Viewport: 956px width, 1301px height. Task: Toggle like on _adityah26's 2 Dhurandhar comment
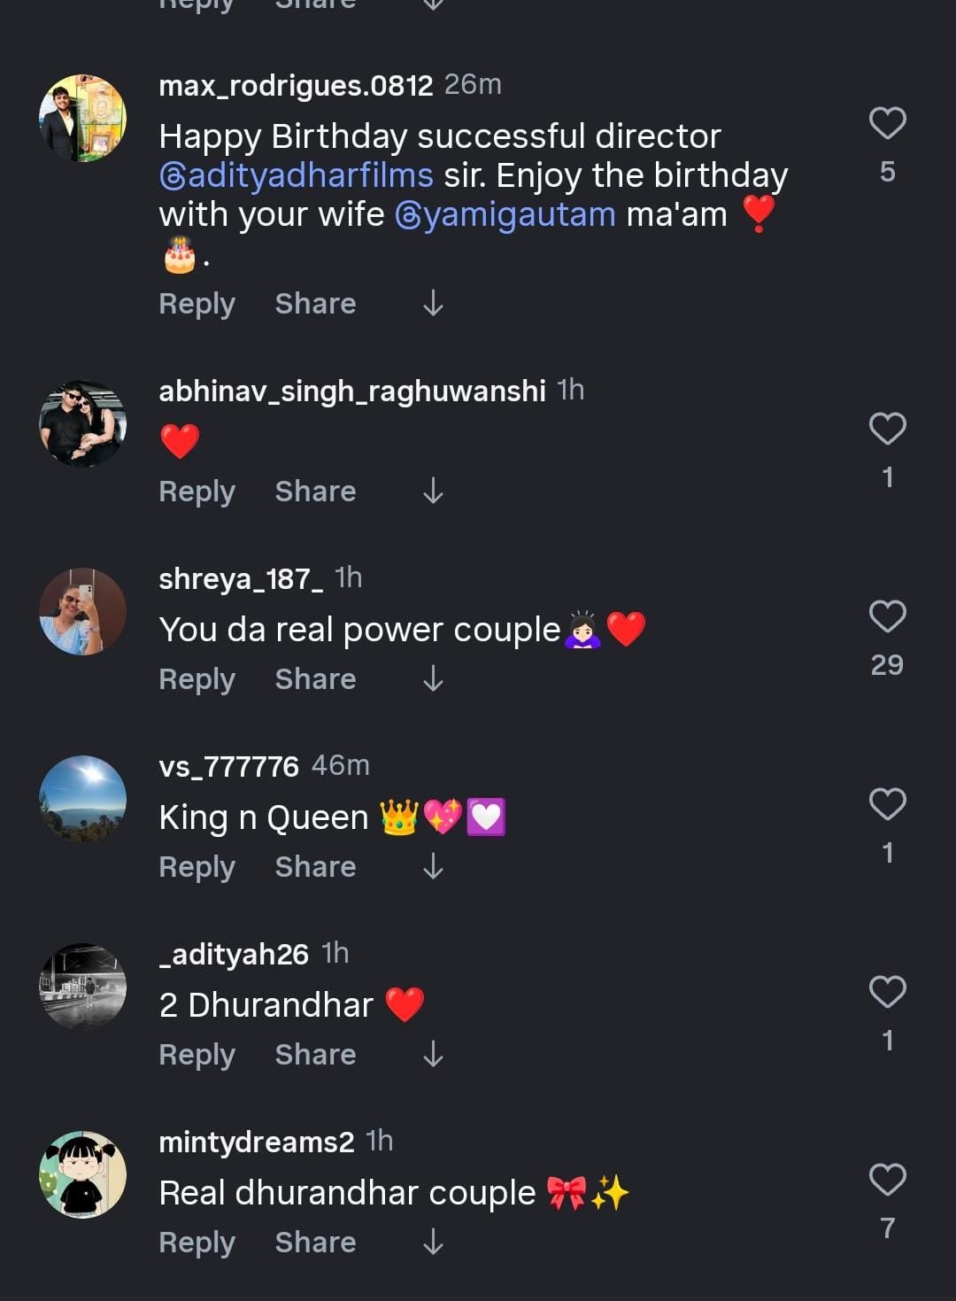(x=886, y=990)
